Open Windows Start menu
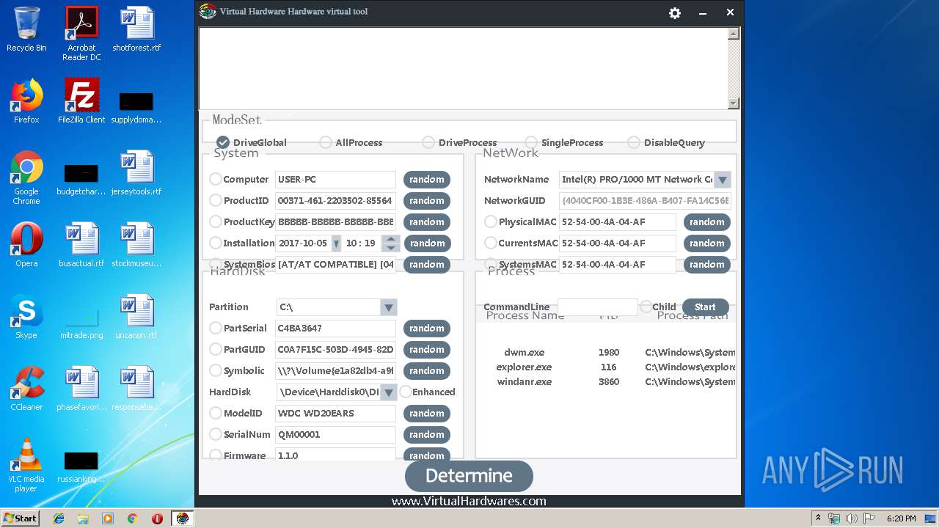939x528 pixels. point(21,518)
